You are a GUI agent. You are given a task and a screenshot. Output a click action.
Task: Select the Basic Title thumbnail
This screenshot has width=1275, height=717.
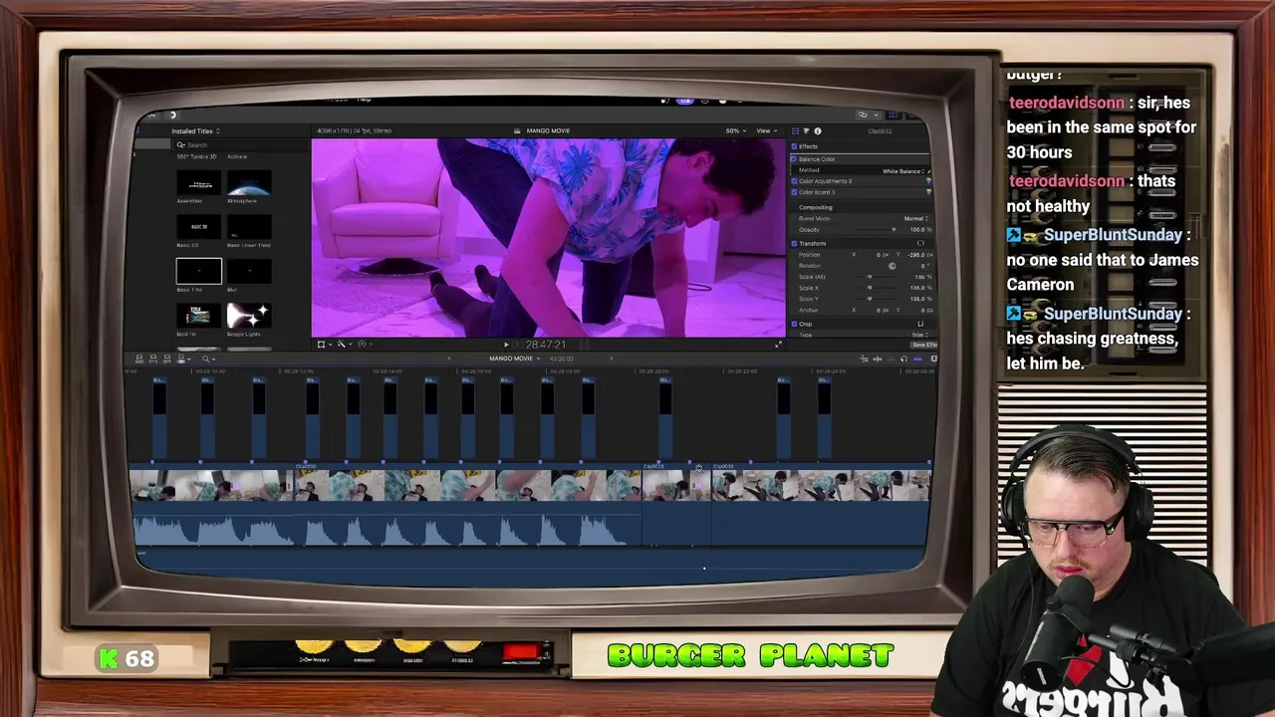199,271
